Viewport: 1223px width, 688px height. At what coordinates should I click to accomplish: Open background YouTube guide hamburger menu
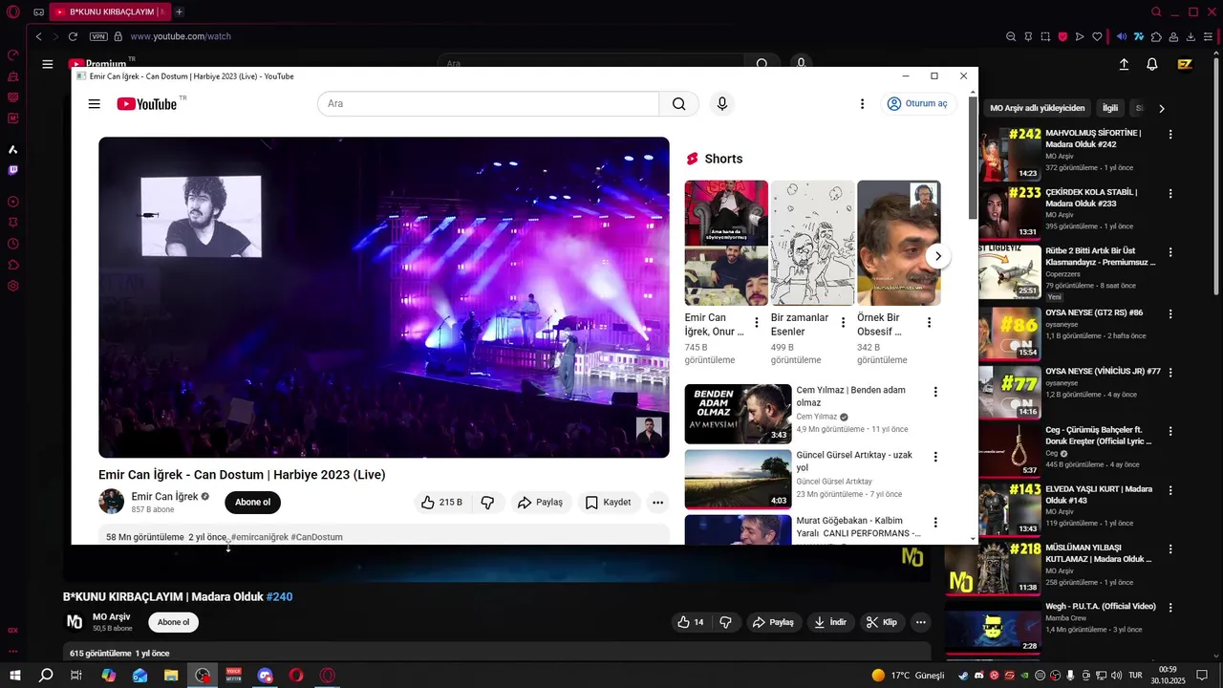(x=47, y=64)
